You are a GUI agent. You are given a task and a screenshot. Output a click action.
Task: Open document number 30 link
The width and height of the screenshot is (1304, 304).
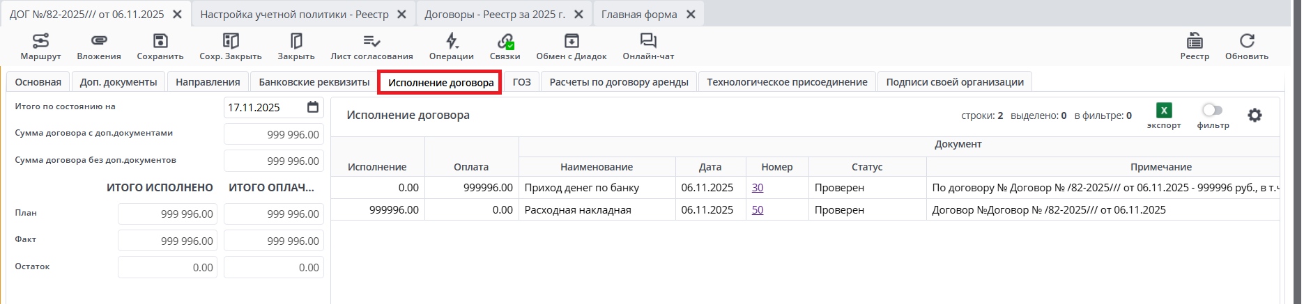click(758, 187)
